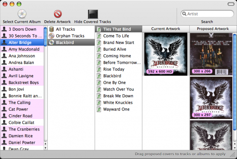Click the magnifier icon in search field

(184, 14)
